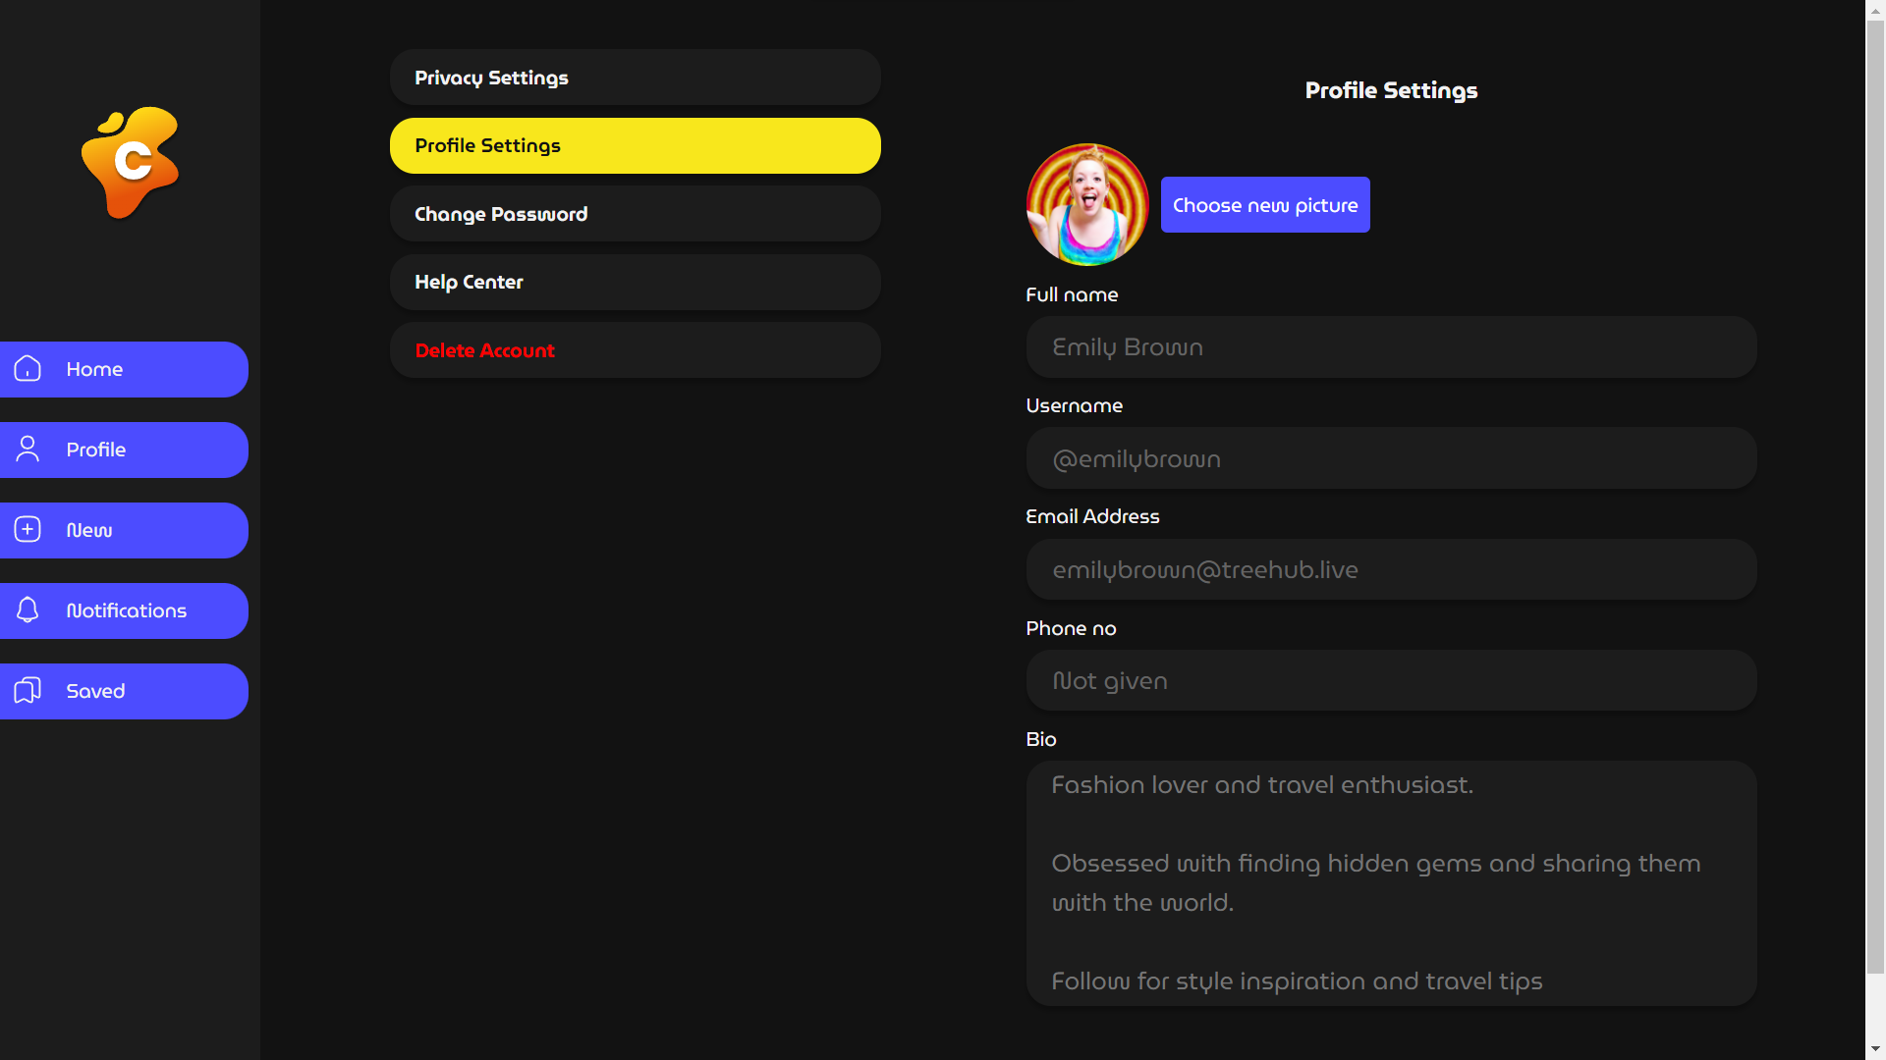Click the Home house icon
The image size is (1886, 1060).
28,369
